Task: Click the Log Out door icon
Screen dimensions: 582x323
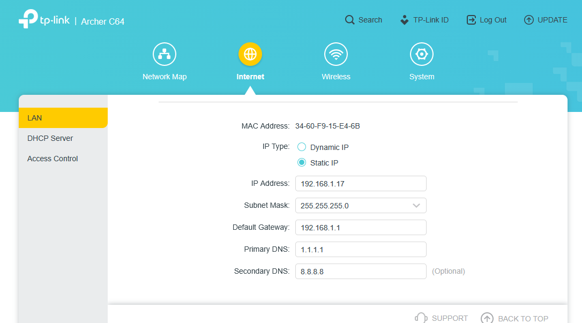Action: point(471,20)
